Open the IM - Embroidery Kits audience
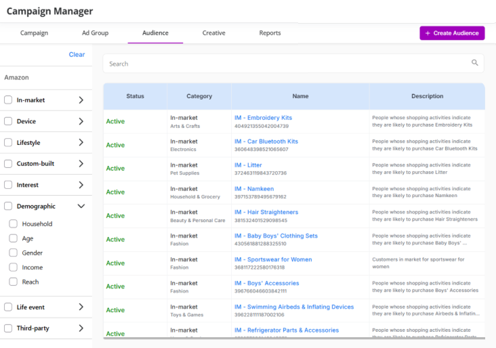 point(263,118)
